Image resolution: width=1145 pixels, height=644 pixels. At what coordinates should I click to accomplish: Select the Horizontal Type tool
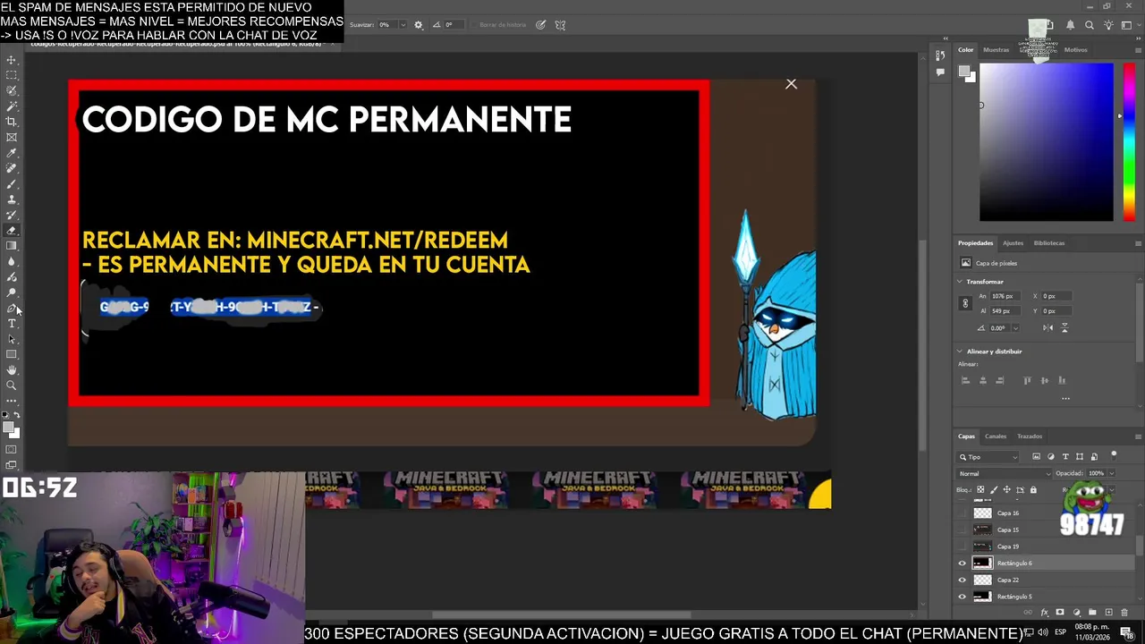(12, 323)
